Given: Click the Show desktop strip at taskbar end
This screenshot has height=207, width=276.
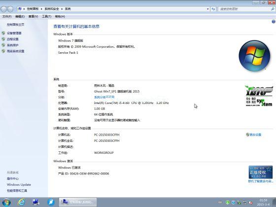Looking at the screenshot, I should click(275, 202).
